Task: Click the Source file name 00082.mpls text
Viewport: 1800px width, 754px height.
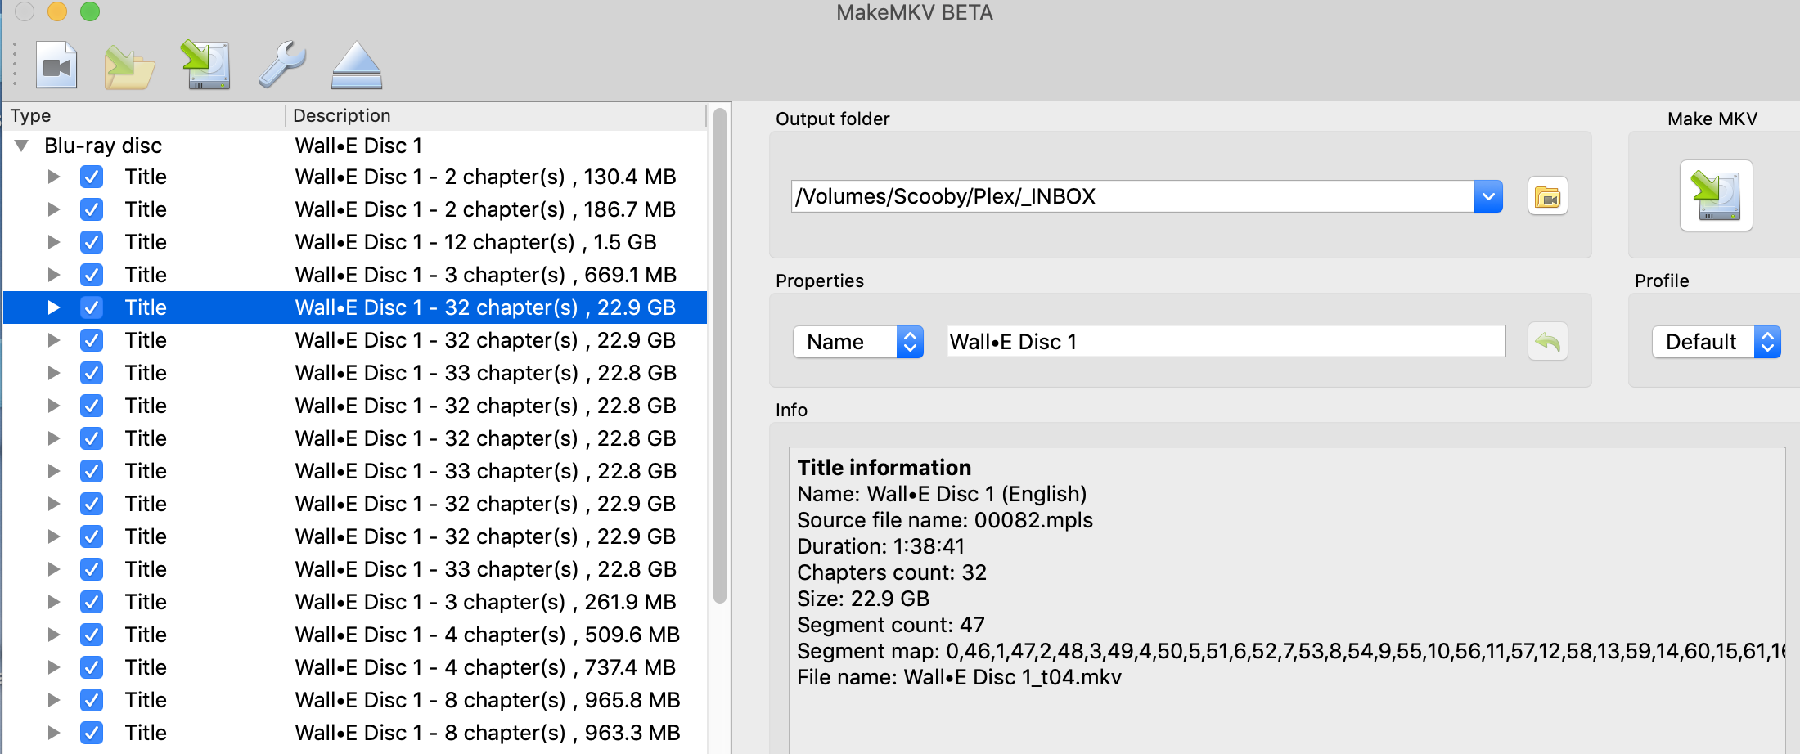Action: pos(945,520)
